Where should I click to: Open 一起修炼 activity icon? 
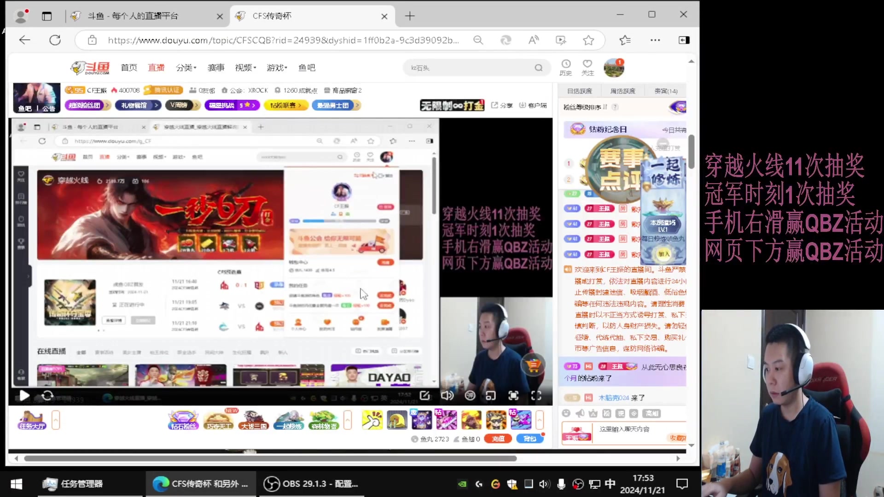tap(289, 420)
